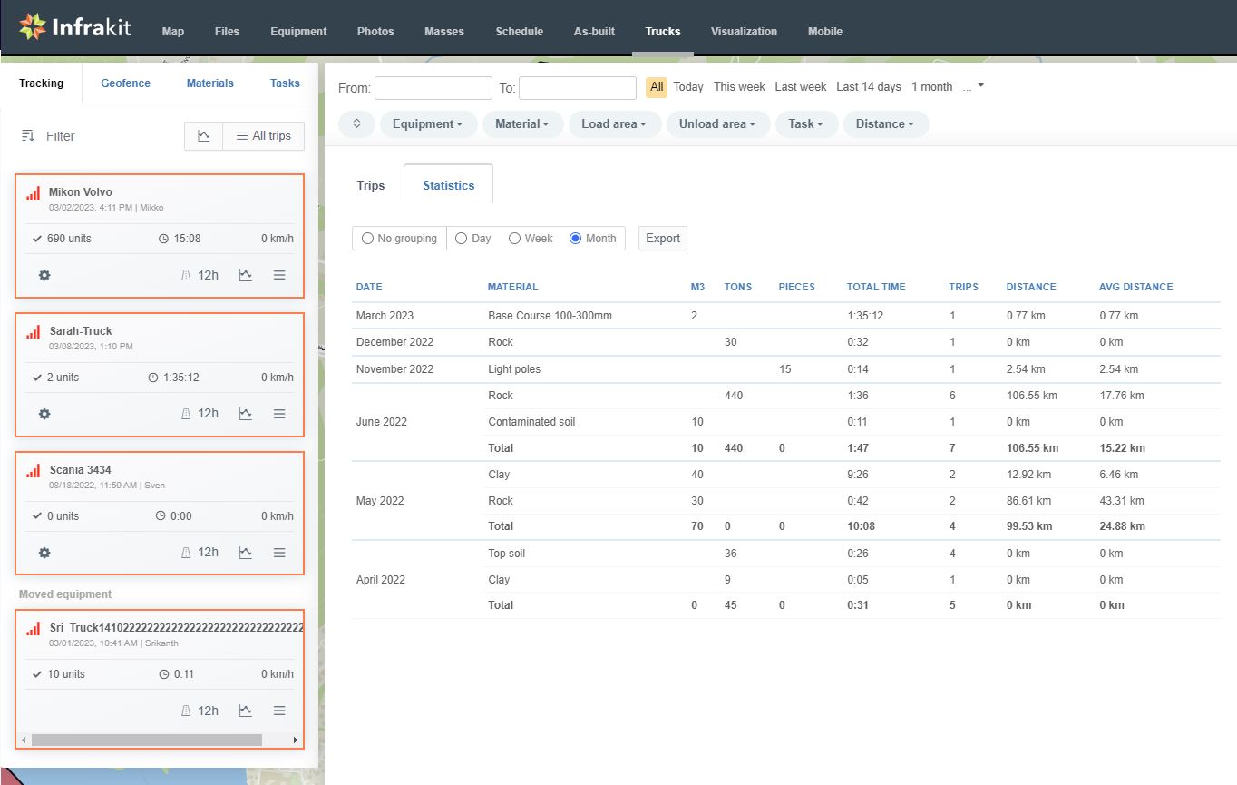Image resolution: width=1237 pixels, height=785 pixels.
Task: Select the No grouping radio option
Action: 367,239
